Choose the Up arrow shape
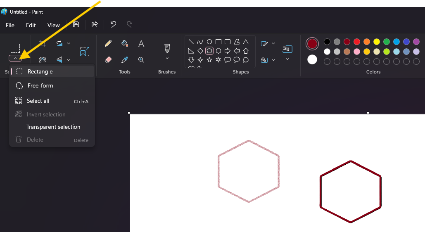425x232 pixels. [x=246, y=51]
